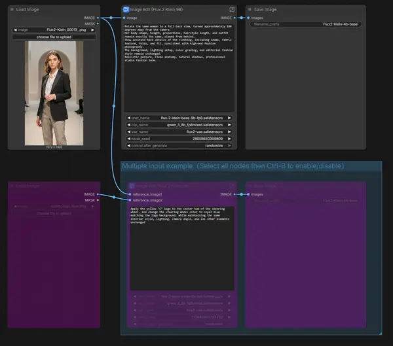Click the top Load Image node title
The image size is (393, 346).
28,10
